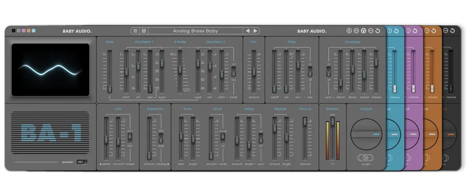Select the purple color theme swatch
Viewport: 471px width, 196px height.
point(24,31)
